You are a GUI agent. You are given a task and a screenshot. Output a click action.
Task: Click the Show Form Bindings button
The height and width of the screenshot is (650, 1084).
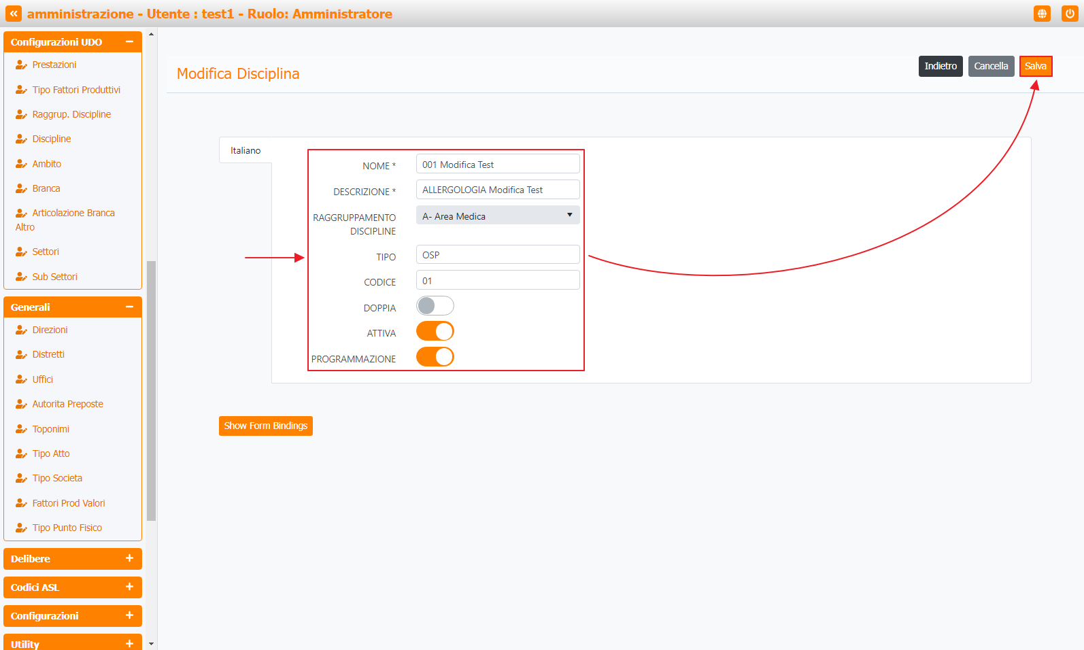265,426
